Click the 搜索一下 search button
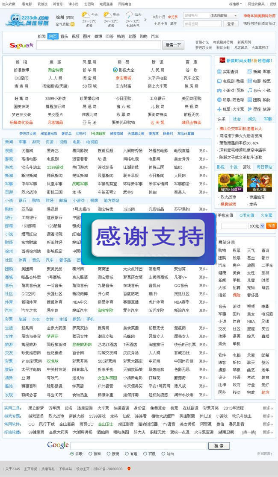Image resolution: width=278 pixels, height=477 pixels. click(173, 45)
